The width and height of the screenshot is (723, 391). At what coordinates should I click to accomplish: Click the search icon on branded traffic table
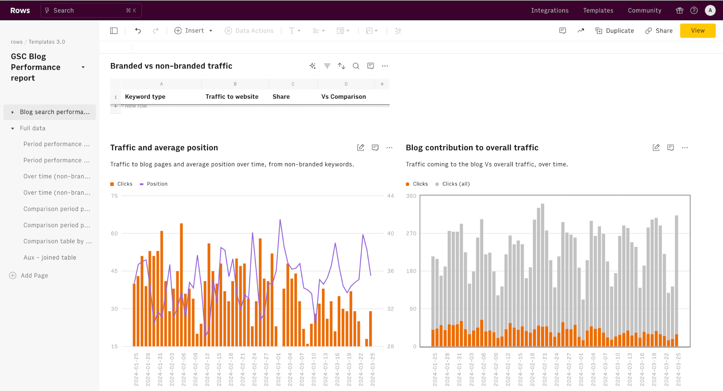356,66
